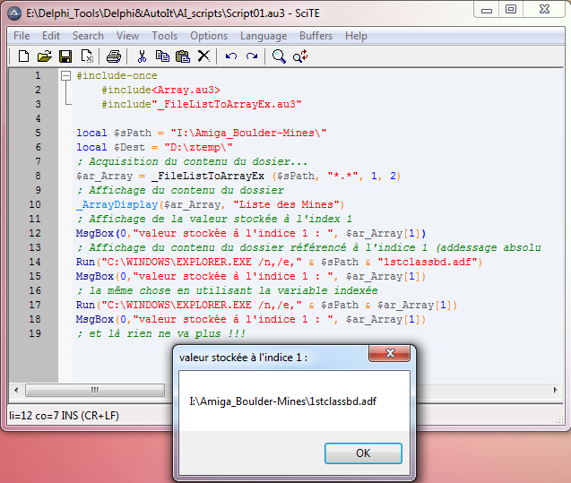This screenshot has height=483, width=571.
Task: Click line number 19 in the margin
Action: pyautogui.click(x=35, y=333)
